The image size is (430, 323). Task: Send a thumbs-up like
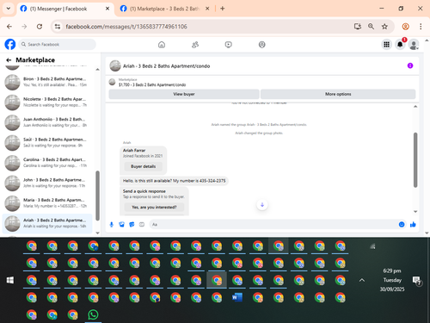[x=413, y=225]
